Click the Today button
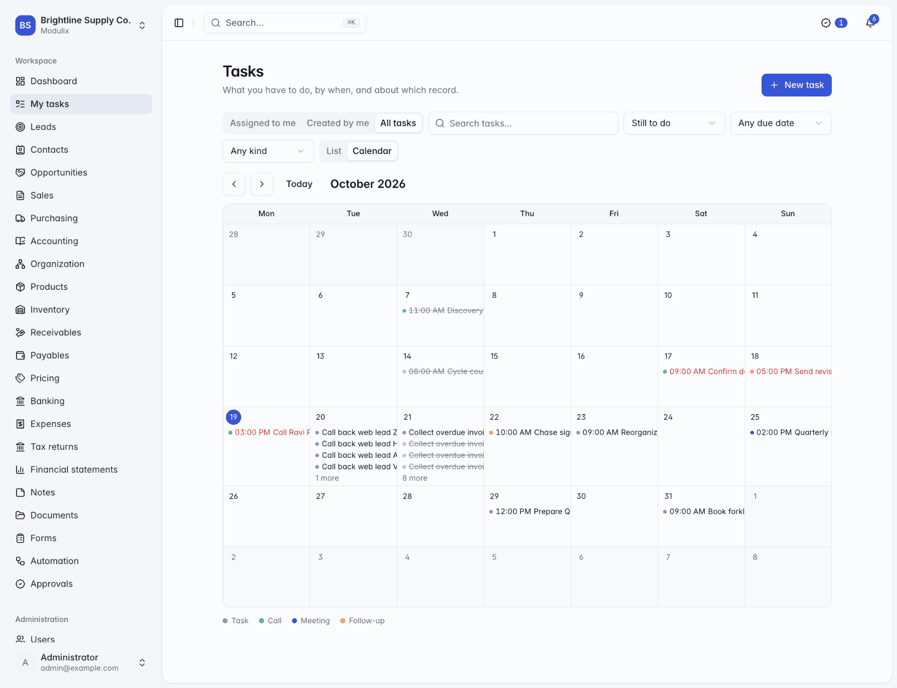 pos(299,184)
